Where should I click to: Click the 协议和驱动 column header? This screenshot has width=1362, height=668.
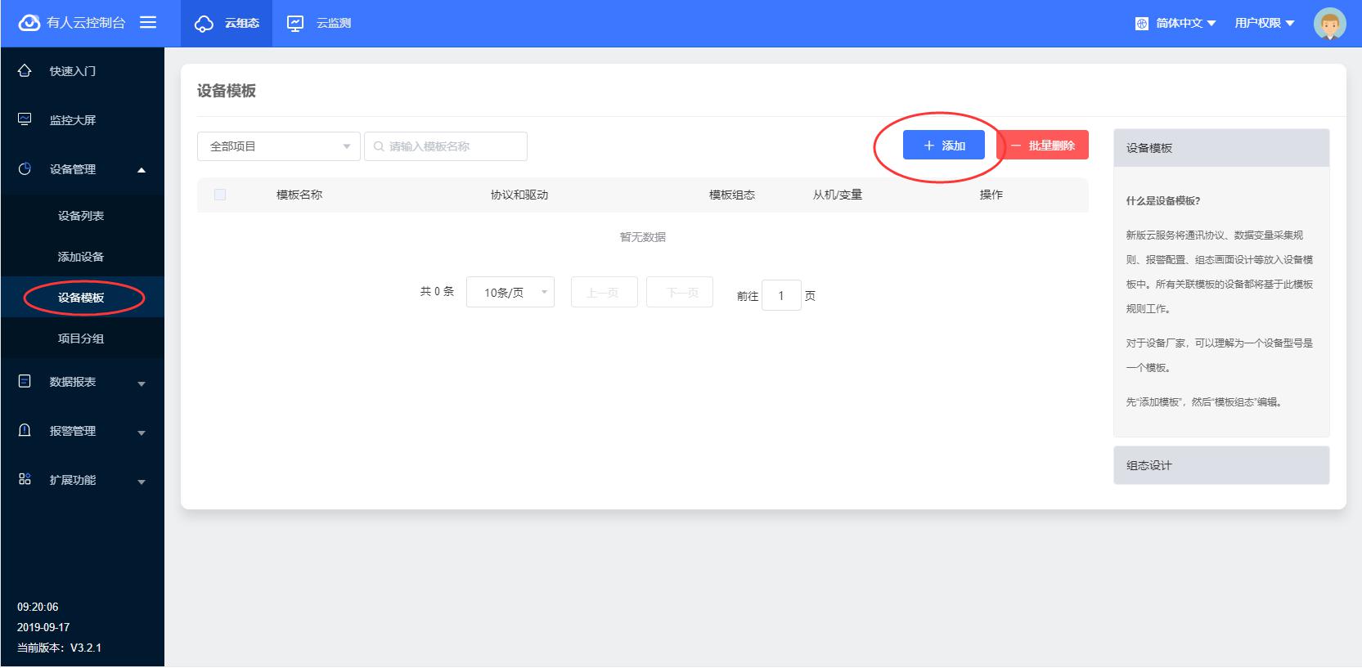click(x=519, y=195)
